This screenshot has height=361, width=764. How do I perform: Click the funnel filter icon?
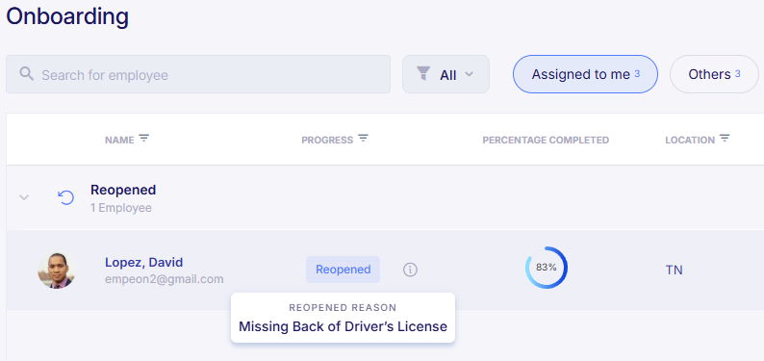point(423,74)
